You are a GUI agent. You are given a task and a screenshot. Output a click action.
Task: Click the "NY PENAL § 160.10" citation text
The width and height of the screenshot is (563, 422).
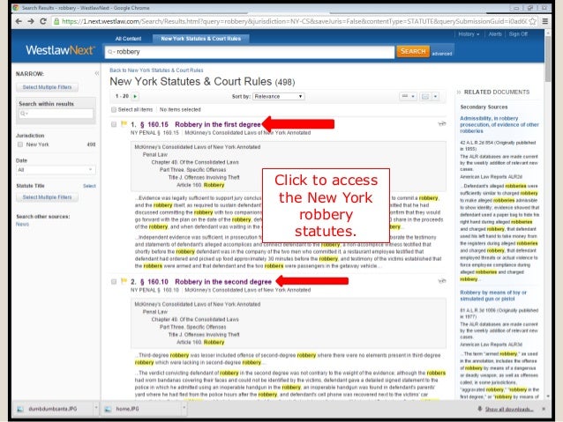click(154, 290)
